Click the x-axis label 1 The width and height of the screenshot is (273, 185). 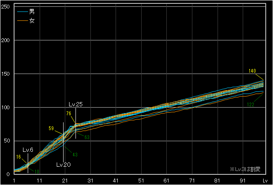point(14,181)
